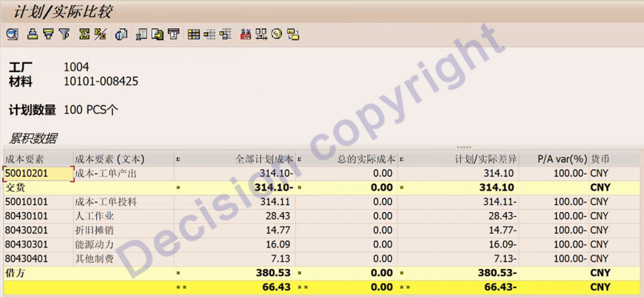644x297 pixels.
Task: Collapse the grand total row marker for 66.43
Action: coord(179,287)
